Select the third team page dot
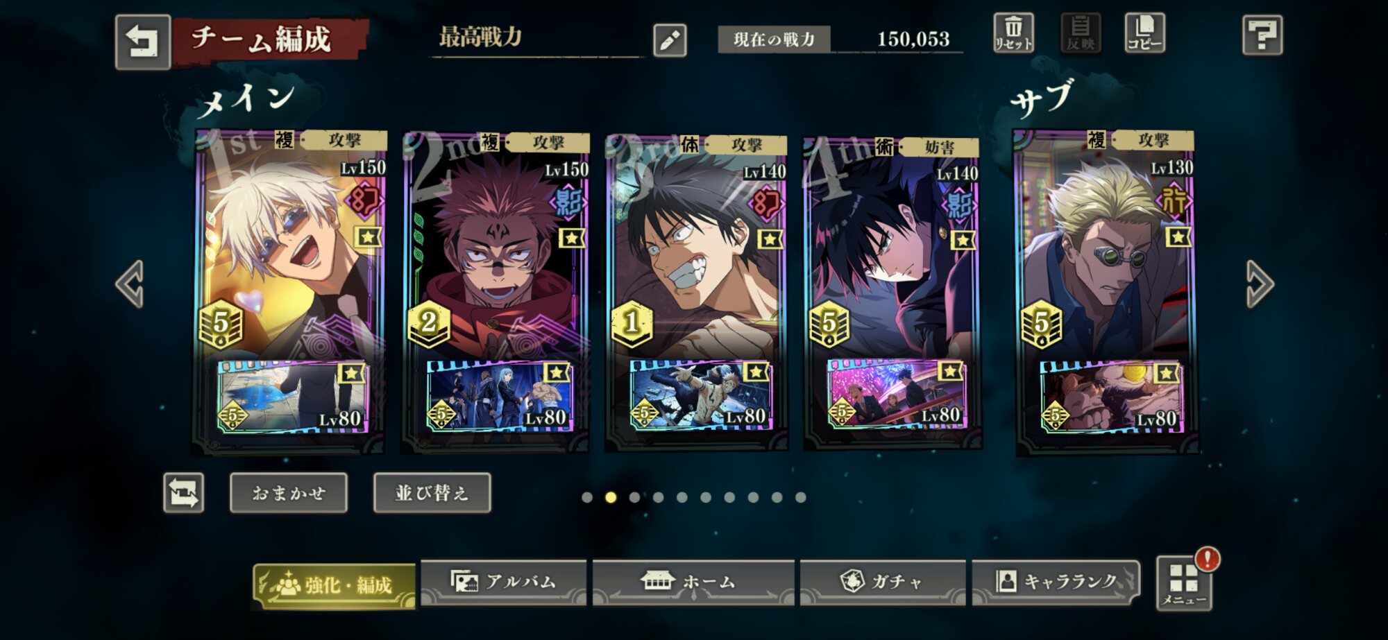 (634, 497)
